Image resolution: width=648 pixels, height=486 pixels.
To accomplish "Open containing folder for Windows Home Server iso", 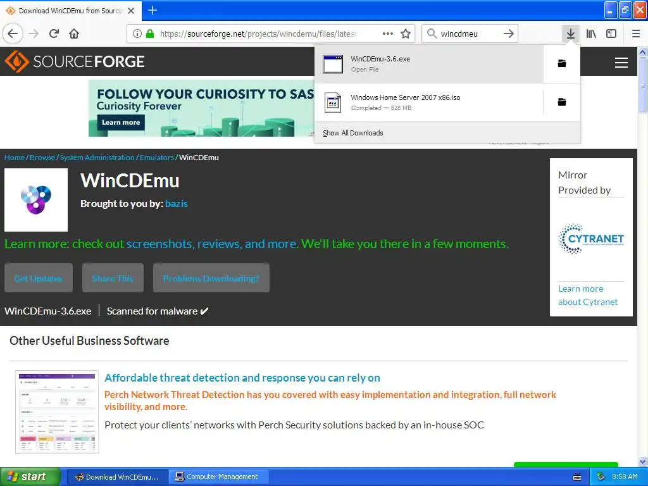I will 562,102.
